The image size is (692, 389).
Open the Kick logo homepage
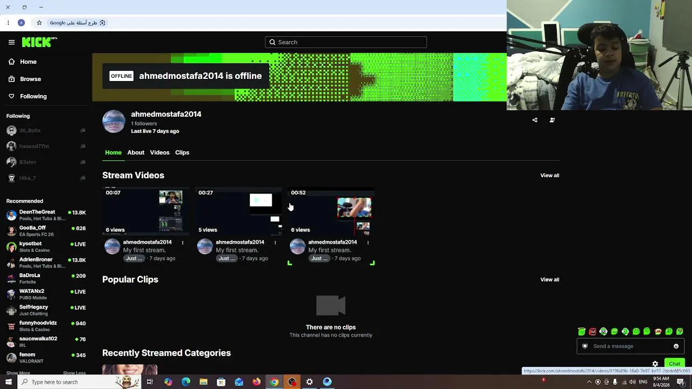tap(39, 42)
